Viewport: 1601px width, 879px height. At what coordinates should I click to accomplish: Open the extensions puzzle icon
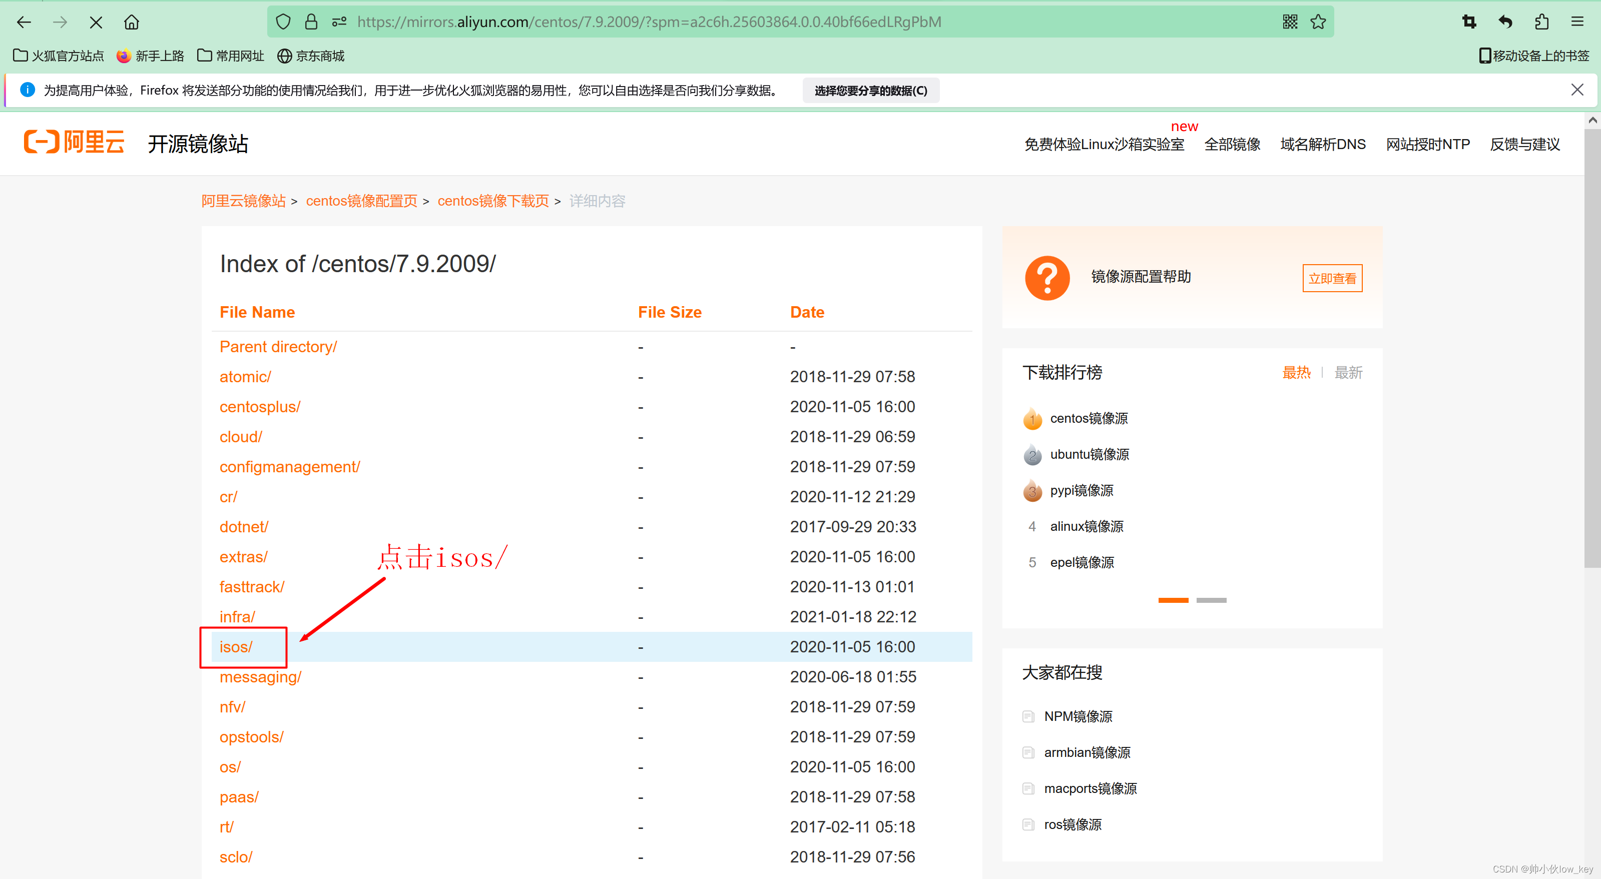pos(1541,23)
